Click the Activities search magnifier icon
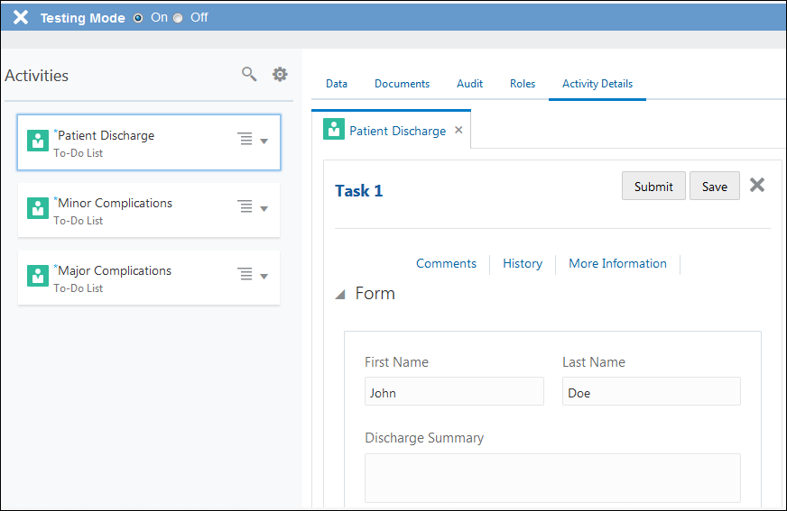The image size is (787, 511). point(249,74)
